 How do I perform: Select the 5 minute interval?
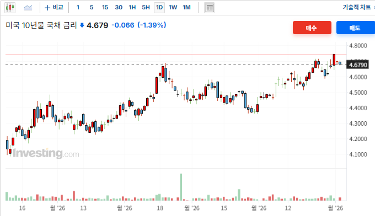click(x=92, y=8)
